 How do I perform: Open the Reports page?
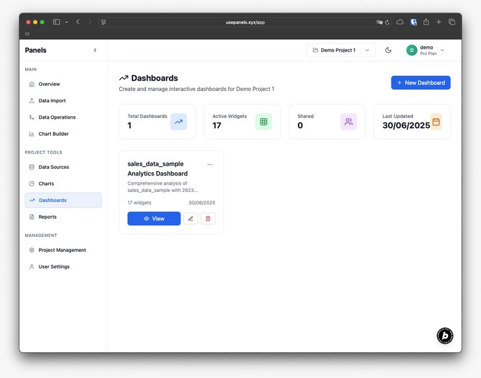coord(63,216)
